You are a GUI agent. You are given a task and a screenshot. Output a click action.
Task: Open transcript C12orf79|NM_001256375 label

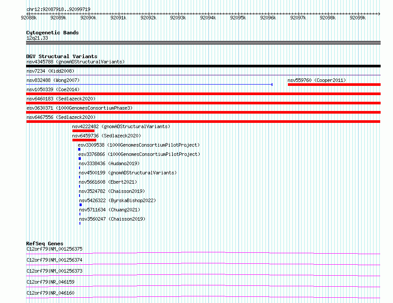tap(54, 249)
